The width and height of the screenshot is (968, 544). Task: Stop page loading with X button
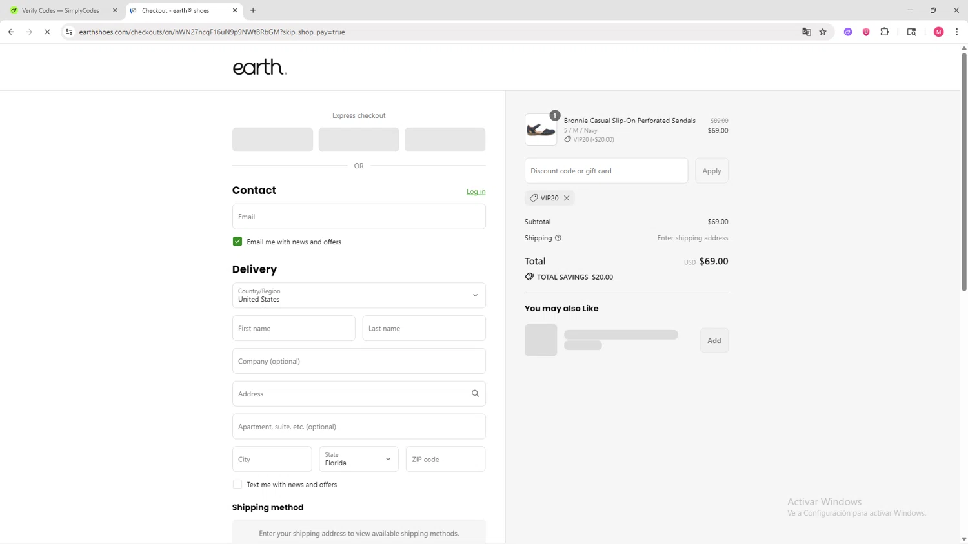47,32
